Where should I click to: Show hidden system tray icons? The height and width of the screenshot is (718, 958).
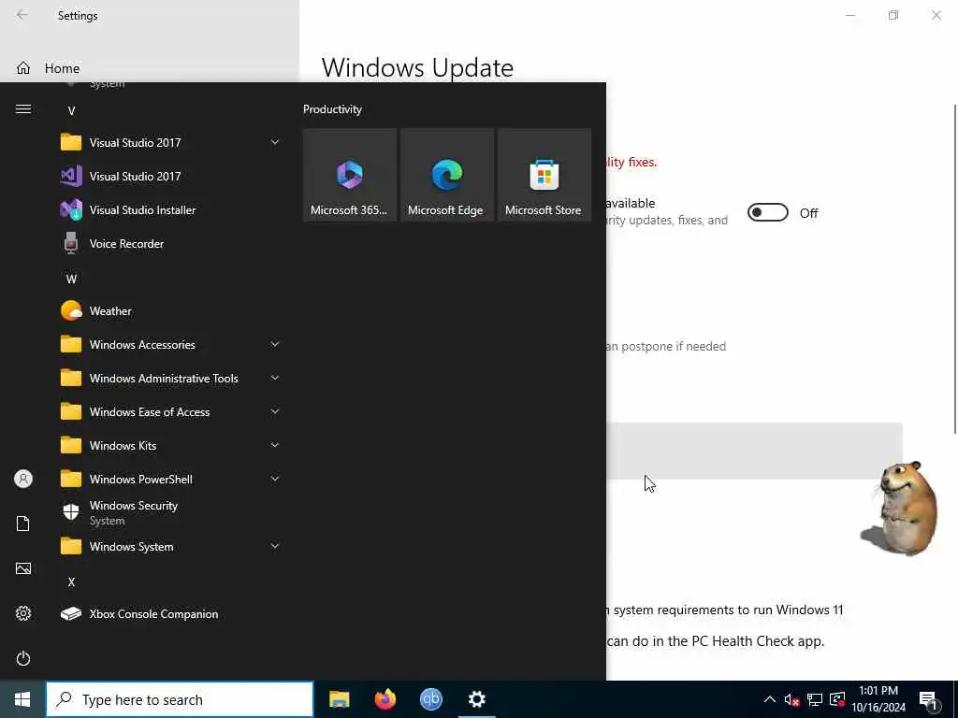tap(769, 699)
